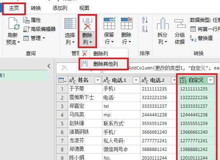Click the 分组依据 group by icon

[180, 23]
